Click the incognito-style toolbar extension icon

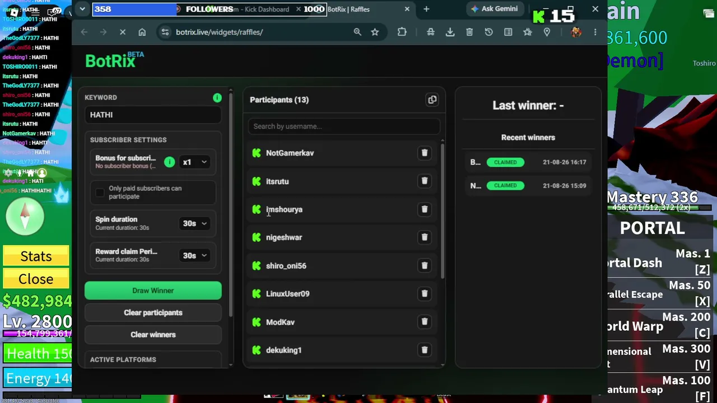pos(431,32)
